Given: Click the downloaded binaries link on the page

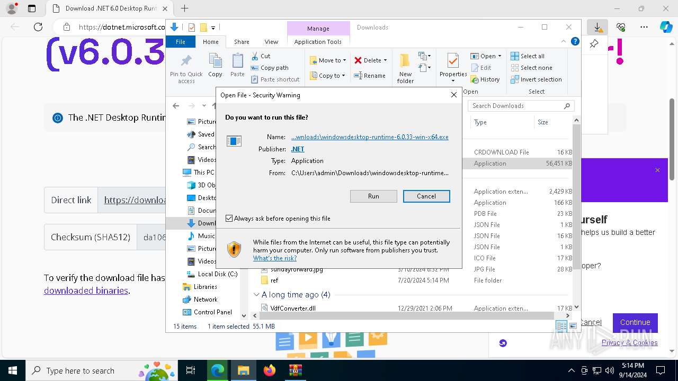Looking at the screenshot, I should [86, 291].
